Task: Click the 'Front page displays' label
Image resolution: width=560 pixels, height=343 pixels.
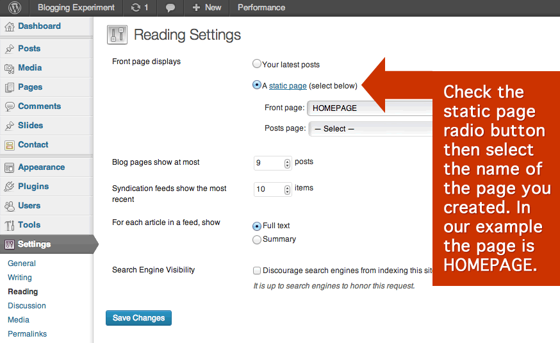Action: click(147, 62)
